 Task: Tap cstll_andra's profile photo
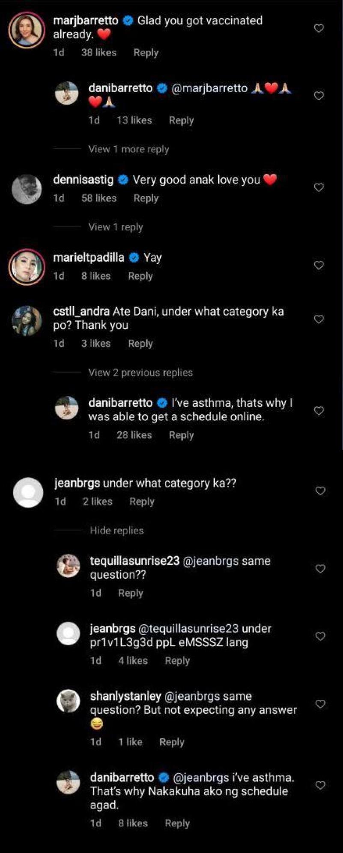[27, 321]
